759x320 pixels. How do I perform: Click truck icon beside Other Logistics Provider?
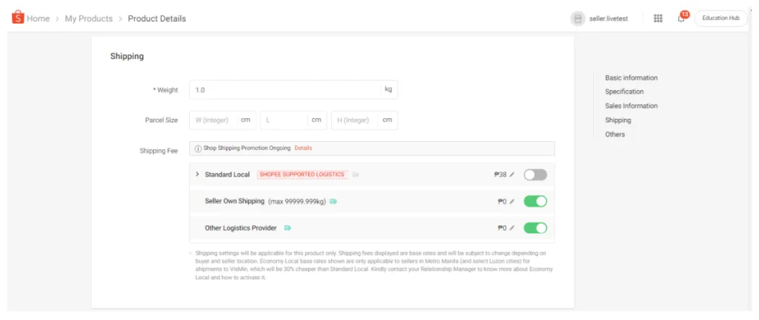point(287,228)
